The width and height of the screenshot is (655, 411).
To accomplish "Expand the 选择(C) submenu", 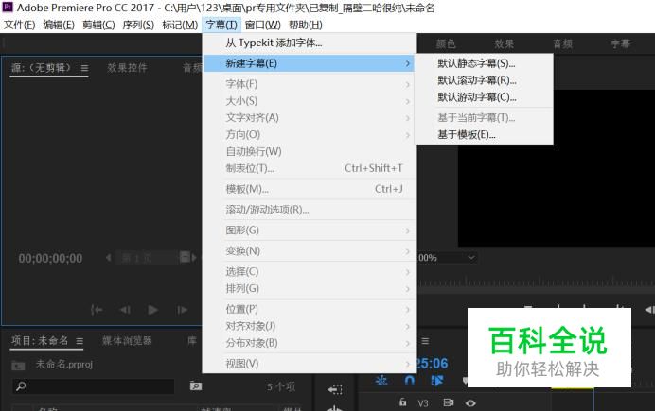I will coord(310,272).
